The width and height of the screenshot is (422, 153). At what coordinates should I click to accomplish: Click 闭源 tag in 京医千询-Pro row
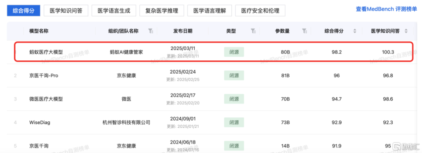coord(234,76)
